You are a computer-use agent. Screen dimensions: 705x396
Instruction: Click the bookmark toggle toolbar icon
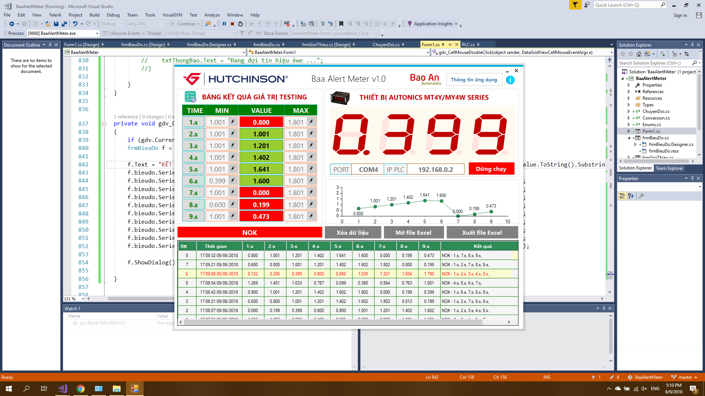point(341,24)
